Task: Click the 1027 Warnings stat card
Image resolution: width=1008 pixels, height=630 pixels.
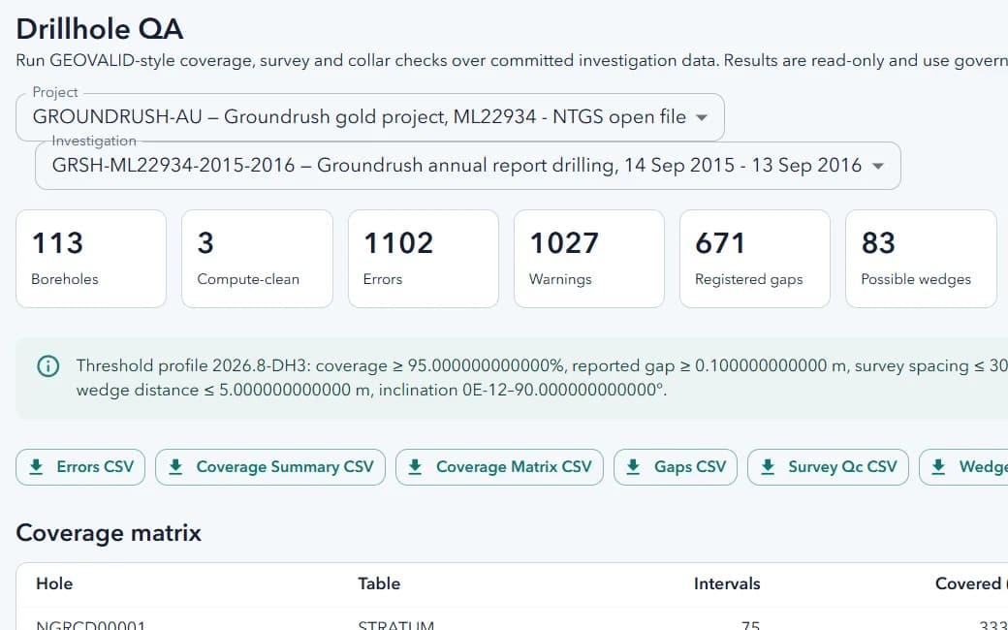Action: (589, 259)
